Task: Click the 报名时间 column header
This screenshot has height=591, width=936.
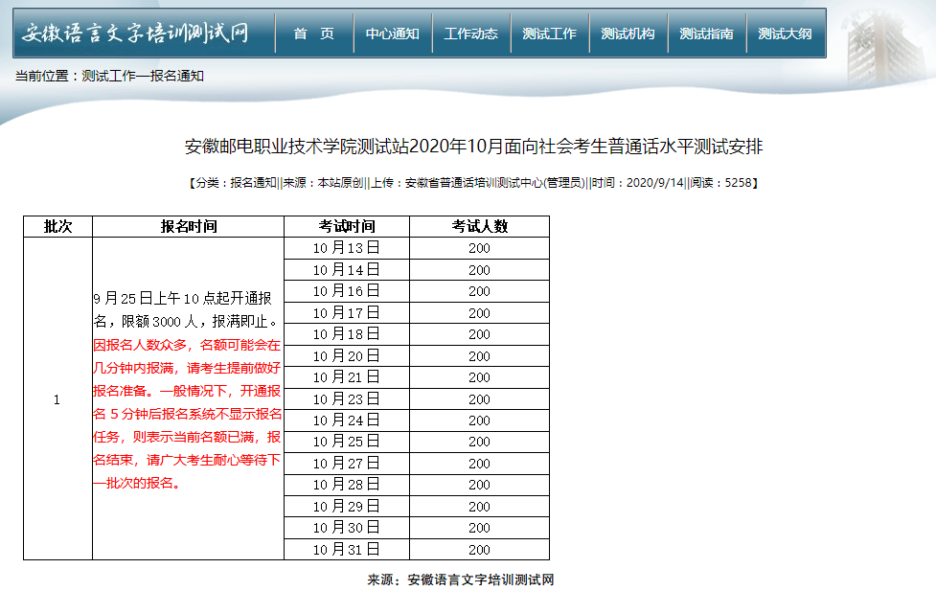Action: [188, 227]
